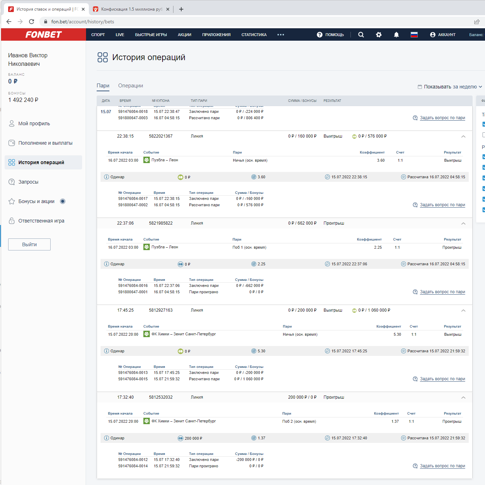The height and width of the screenshot is (485, 485).
Task: Click the share icon in address bar
Action: [x=477, y=22]
